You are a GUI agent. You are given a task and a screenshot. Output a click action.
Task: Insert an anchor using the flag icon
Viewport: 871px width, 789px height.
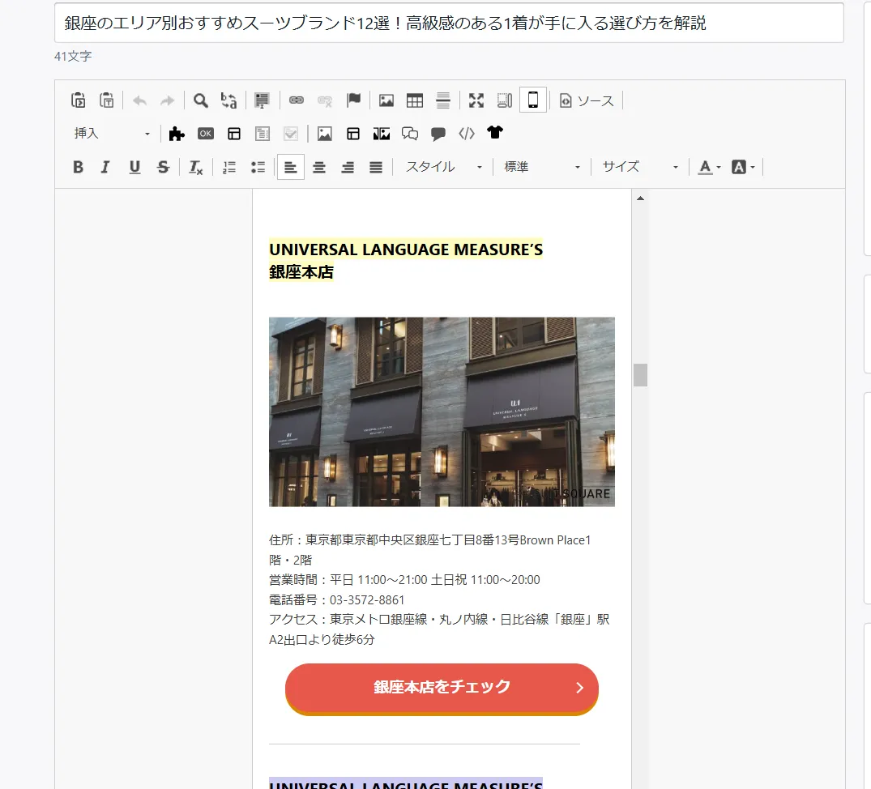click(354, 100)
